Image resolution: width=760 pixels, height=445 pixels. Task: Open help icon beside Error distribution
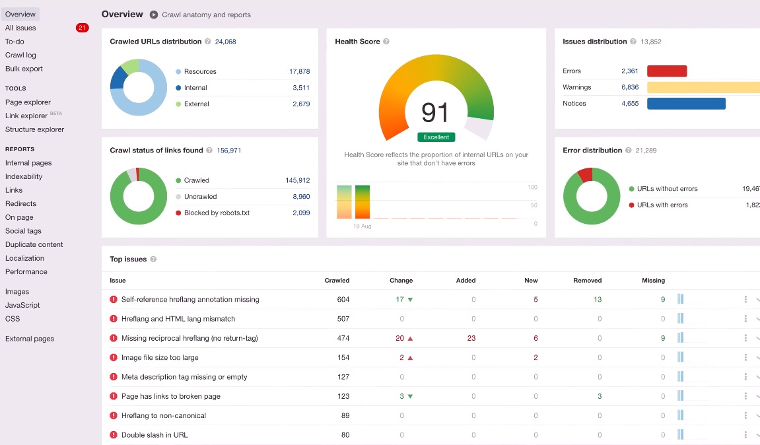click(x=628, y=151)
